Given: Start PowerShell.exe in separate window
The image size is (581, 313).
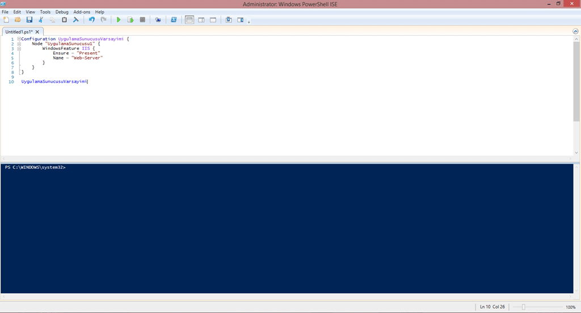Looking at the screenshot, I should [x=174, y=20].
